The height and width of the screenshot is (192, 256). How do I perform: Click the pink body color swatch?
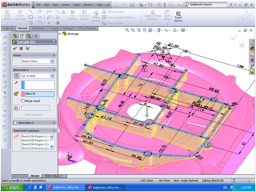(23, 94)
